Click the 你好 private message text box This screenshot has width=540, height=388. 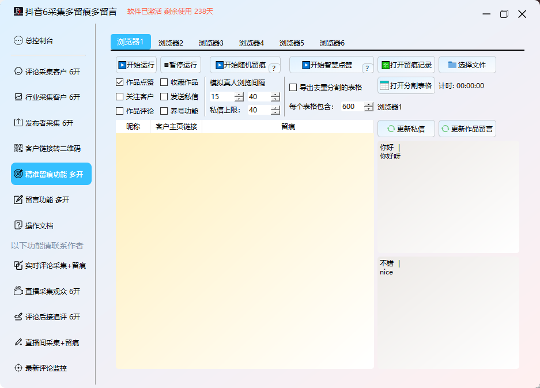(447, 197)
